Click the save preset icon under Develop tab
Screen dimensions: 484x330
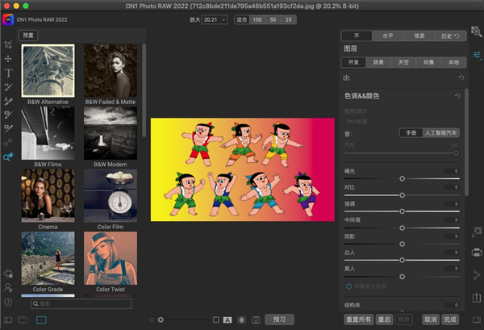tap(346, 77)
